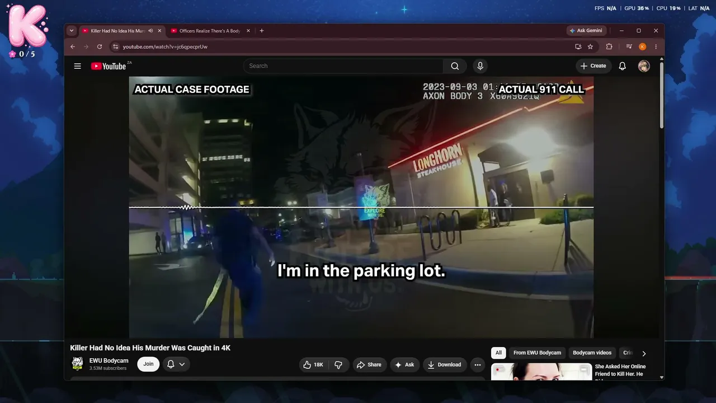Open the 'She Asked Her Online Friend' thumbnail

pos(541,372)
